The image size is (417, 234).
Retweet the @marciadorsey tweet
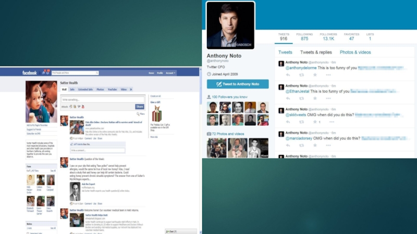(x=301, y=146)
